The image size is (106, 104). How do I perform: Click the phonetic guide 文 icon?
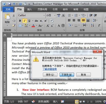pyautogui.click(x=59, y=15)
